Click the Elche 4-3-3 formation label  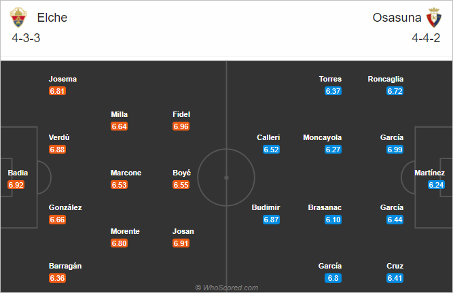point(26,38)
